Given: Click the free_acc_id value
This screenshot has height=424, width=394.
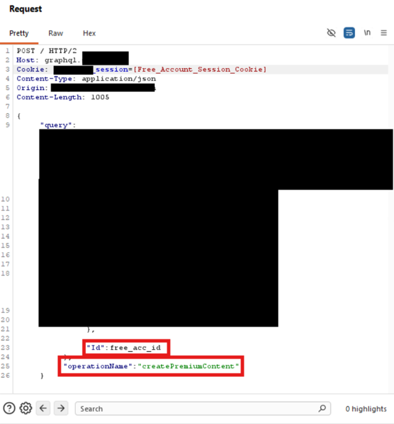Looking at the screenshot, I should pos(135,348).
